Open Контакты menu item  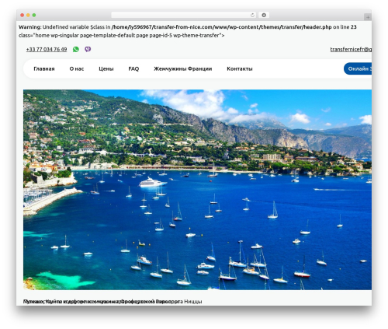(x=240, y=68)
